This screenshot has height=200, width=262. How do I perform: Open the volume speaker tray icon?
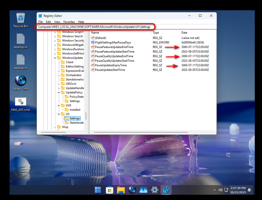tap(220, 190)
